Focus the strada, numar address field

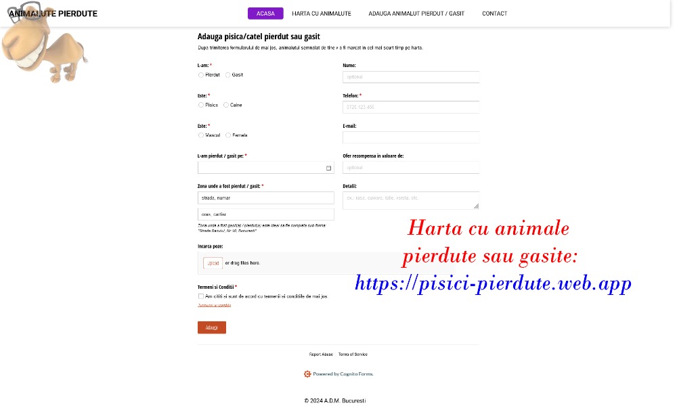265,198
